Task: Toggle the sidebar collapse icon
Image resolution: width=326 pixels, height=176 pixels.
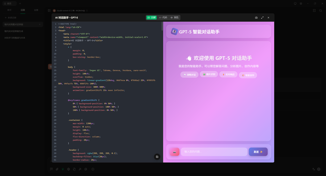Action: click(x=49, y=10)
